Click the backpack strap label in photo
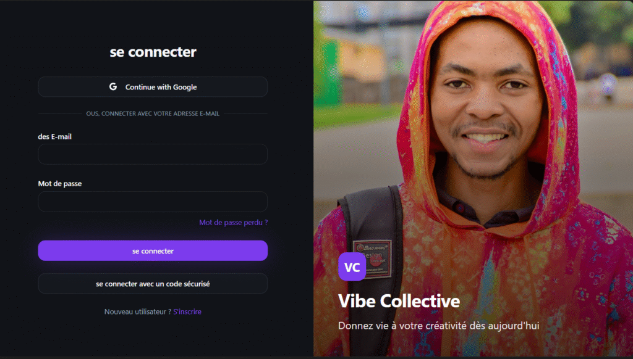The image size is (633, 359). [x=372, y=258]
